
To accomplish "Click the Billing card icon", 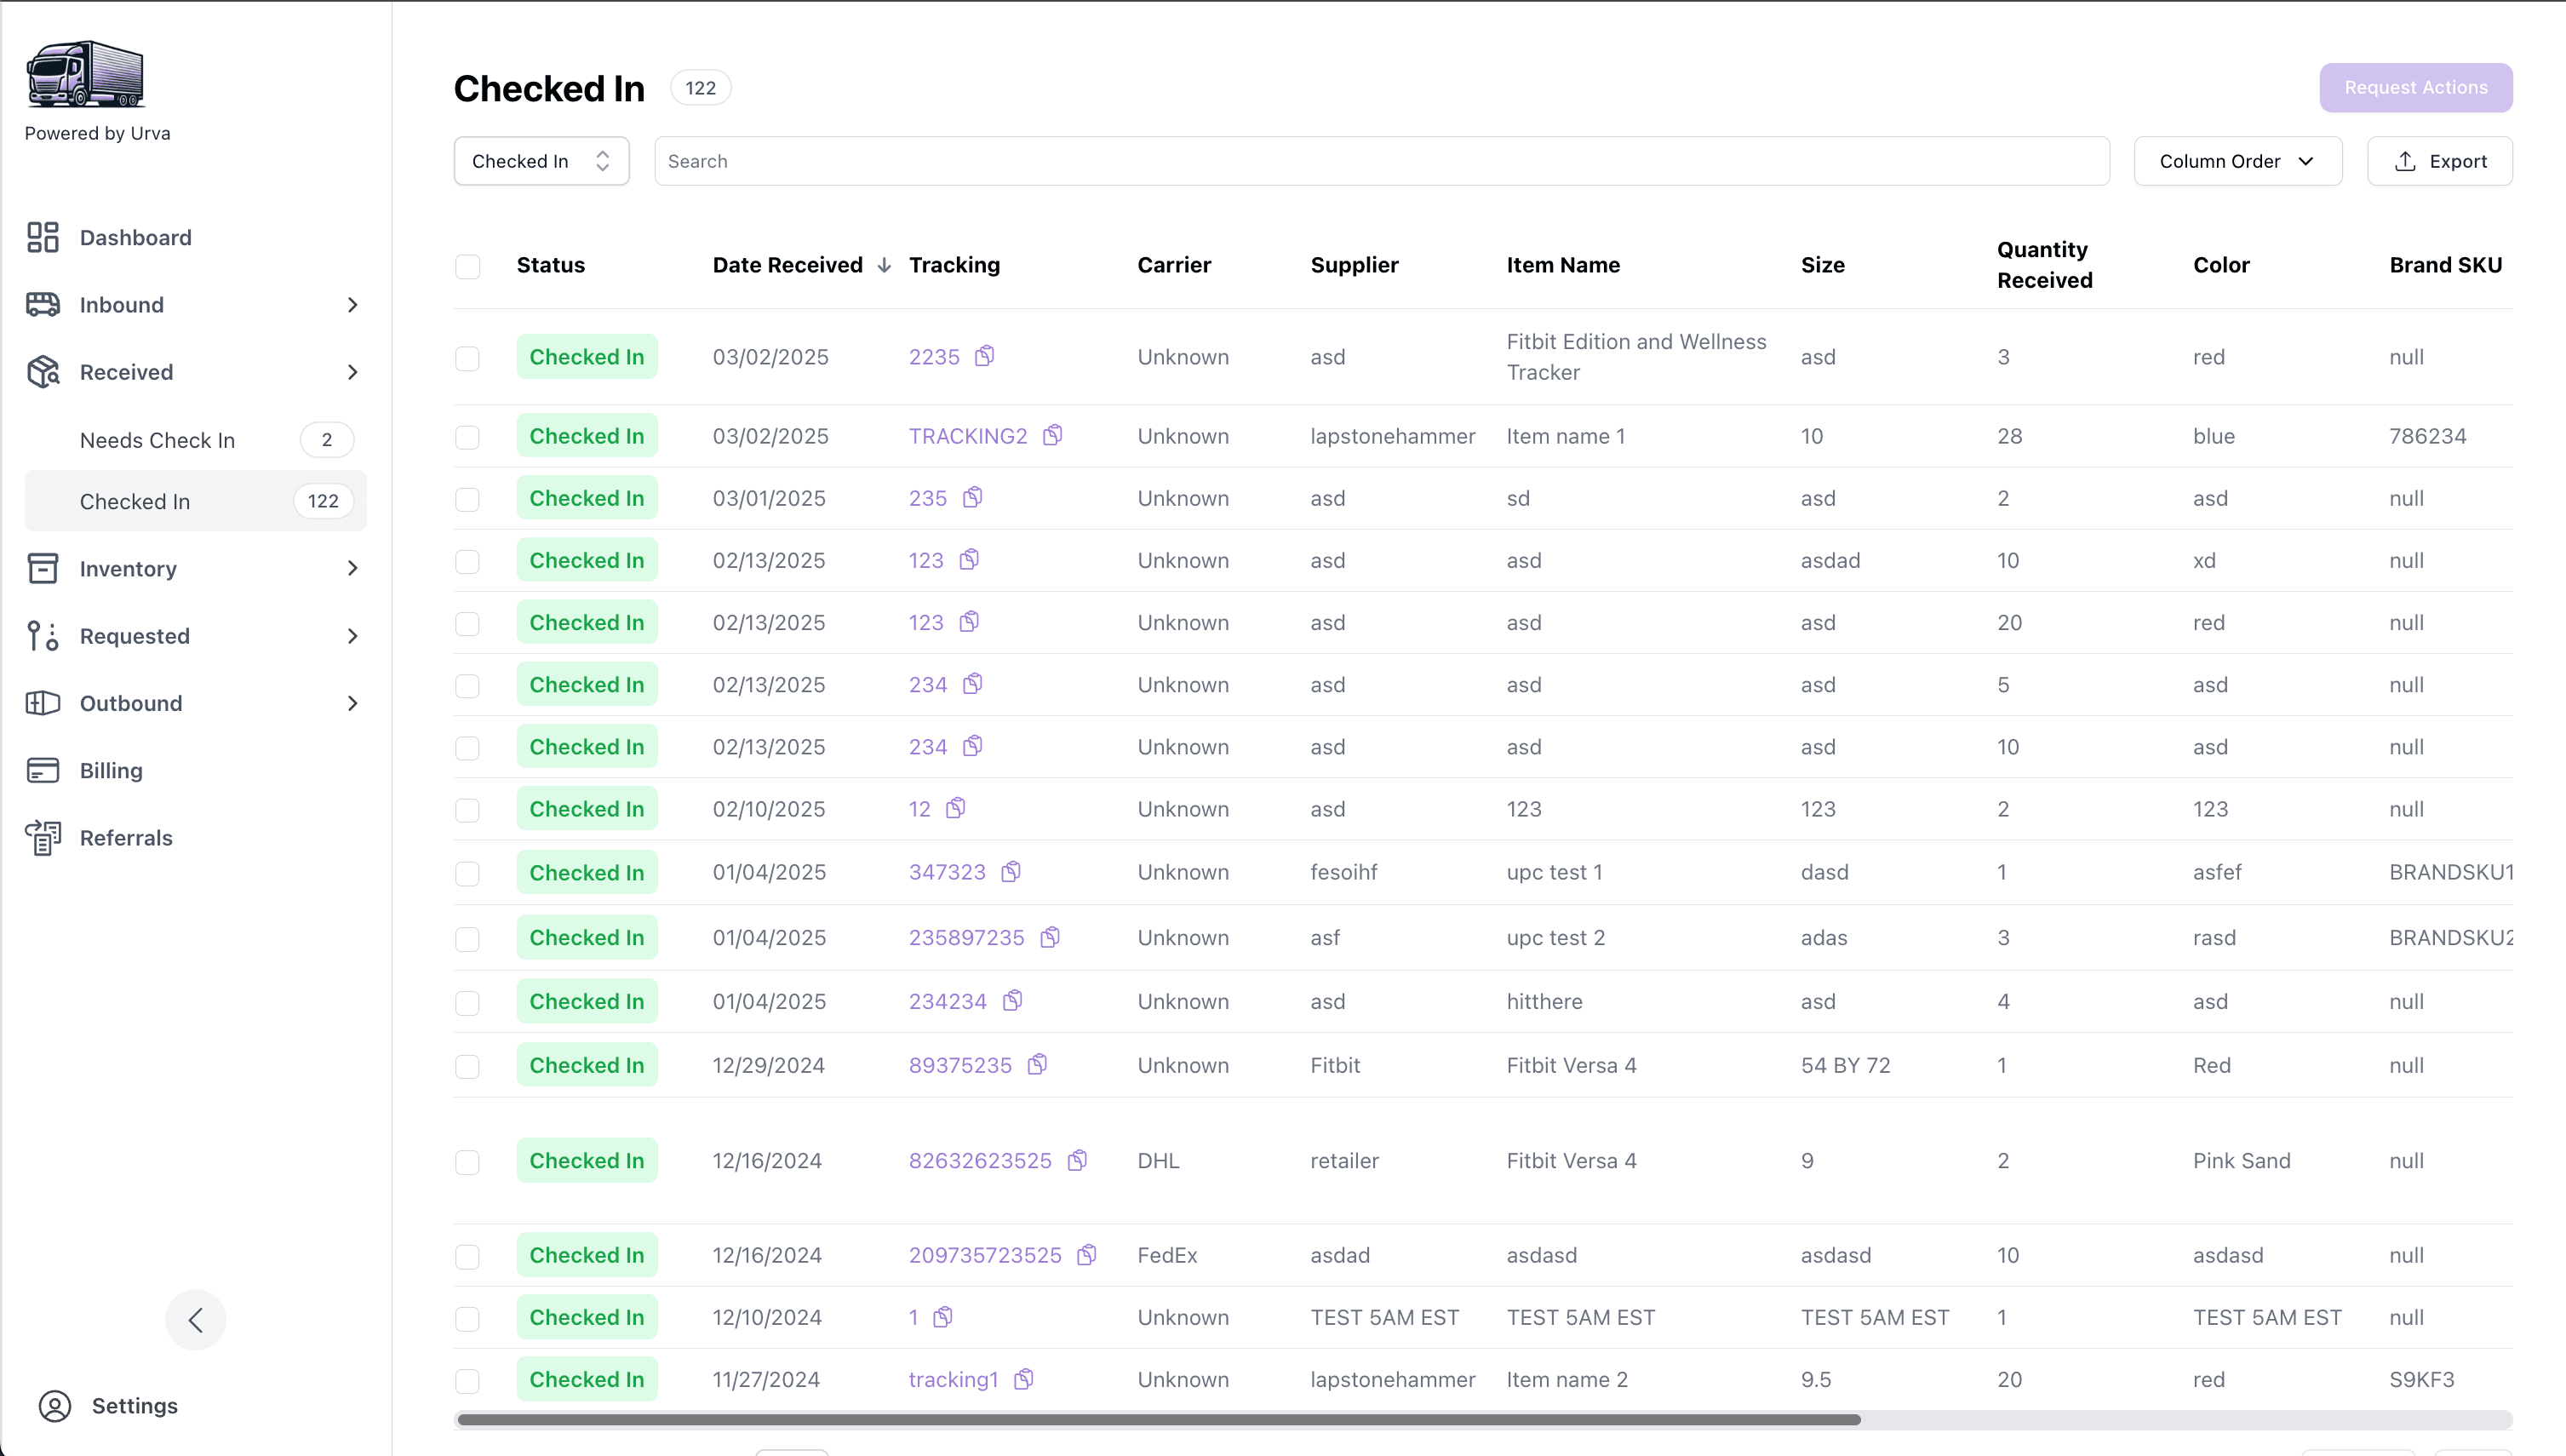I will pyautogui.click(x=43, y=770).
